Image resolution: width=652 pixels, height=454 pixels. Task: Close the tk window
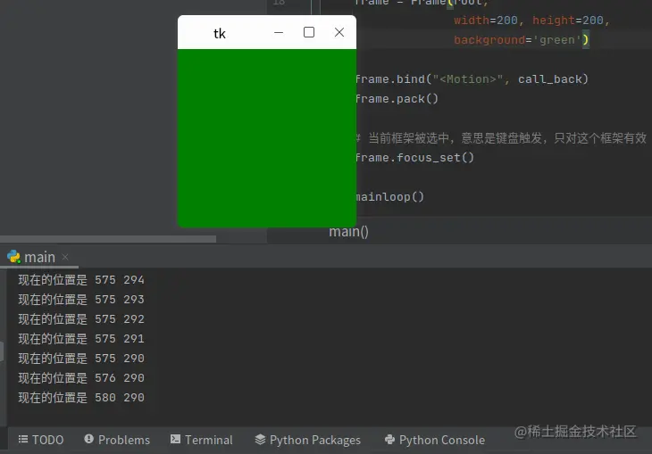(339, 32)
